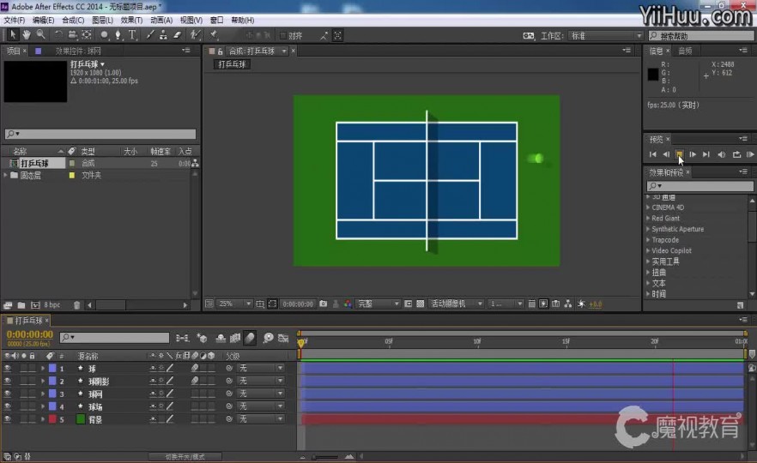Viewport: 757px width, 463px height.
Task: Hide the 背景 layer
Action: point(7,419)
